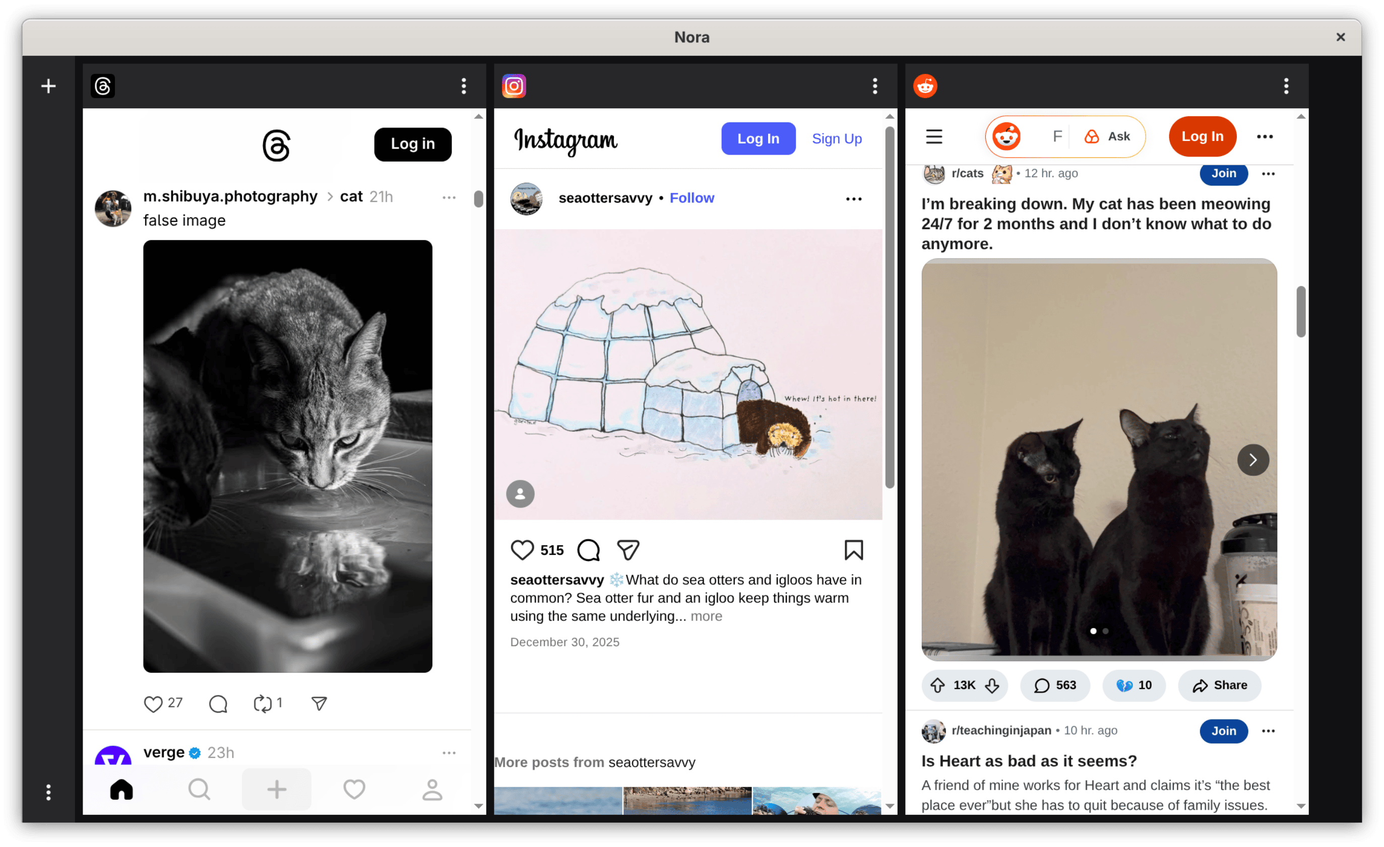Open comments on the sea otter igloo post
This screenshot has width=1384, height=847.
[588, 550]
